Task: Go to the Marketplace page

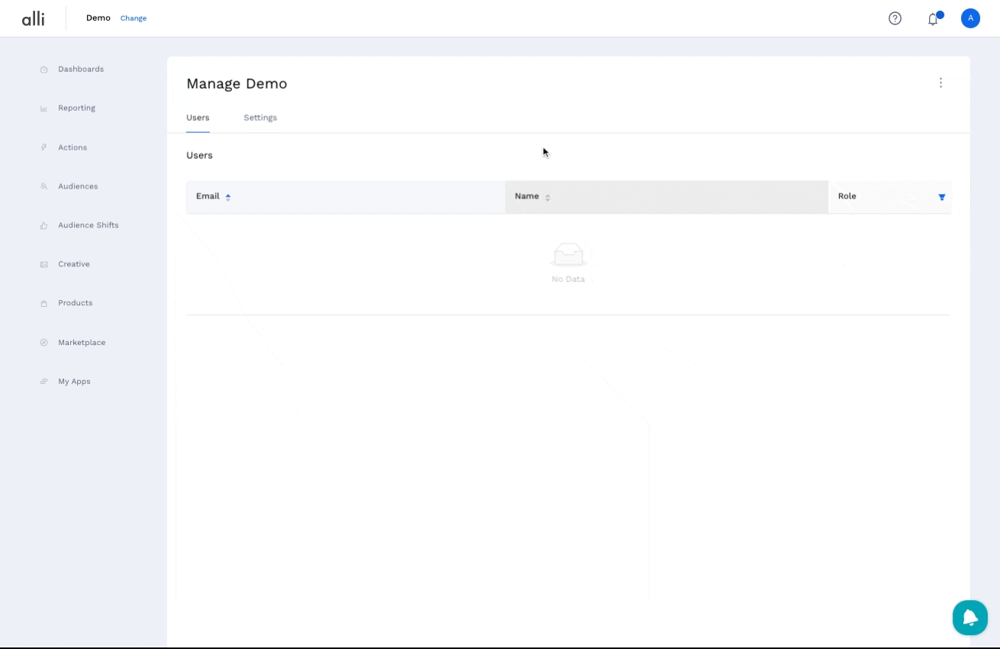Action: [x=81, y=343]
